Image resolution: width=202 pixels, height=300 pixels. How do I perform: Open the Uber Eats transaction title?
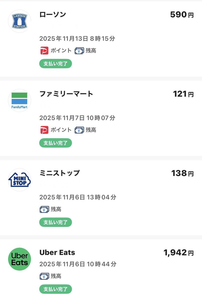click(x=57, y=252)
